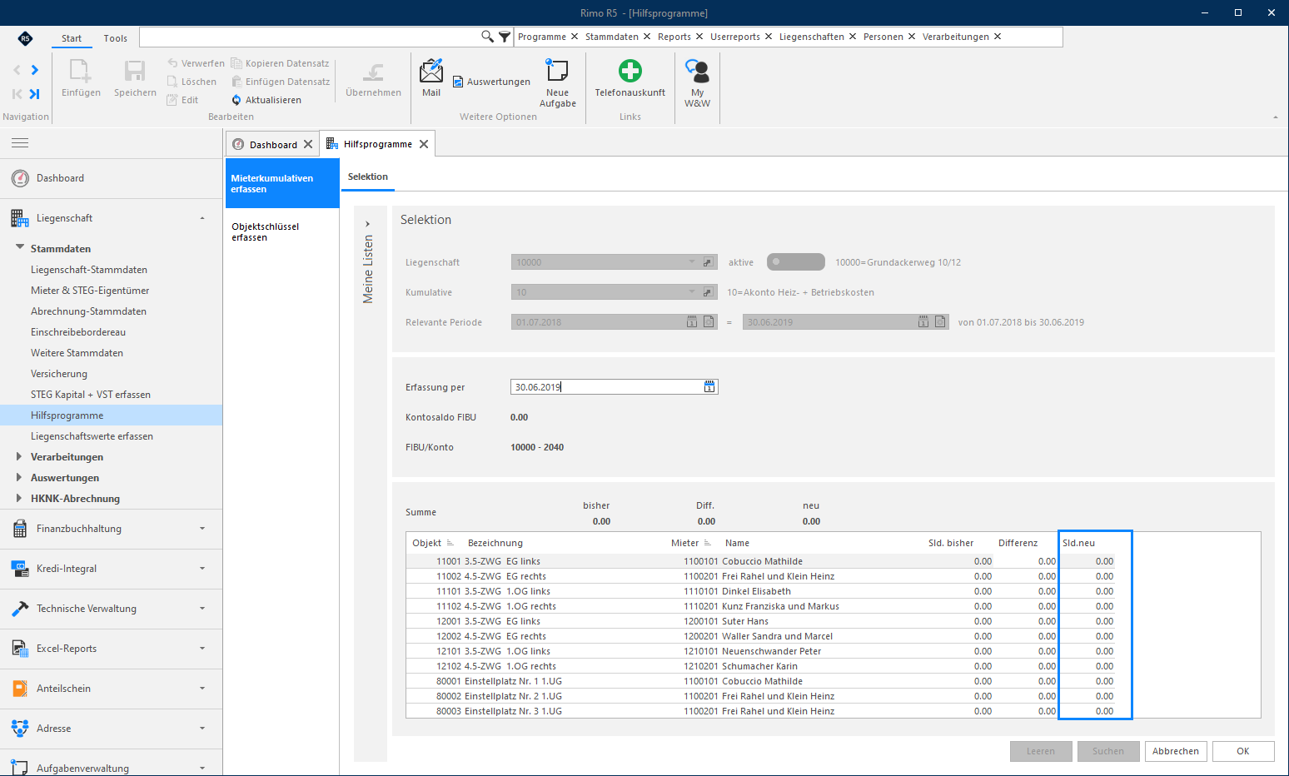The width and height of the screenshot is (1289, 776).
Task: Go to next record navigation arrow
Action: [x=34, y=70]
